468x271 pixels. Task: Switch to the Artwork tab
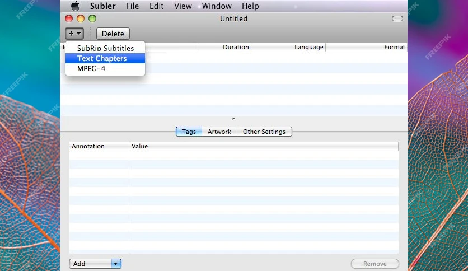pyautogui.click(x=219, y=132)
